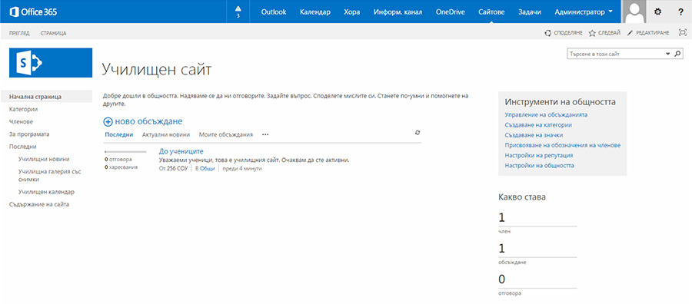
Task: Open the discussion views ellipsis menu
Action: coord(265,135)
